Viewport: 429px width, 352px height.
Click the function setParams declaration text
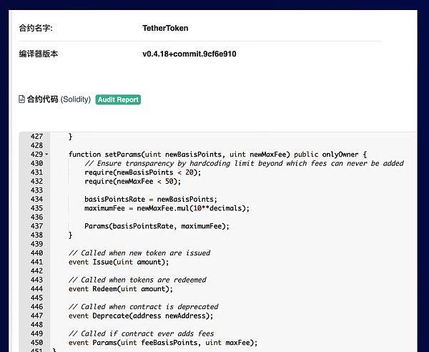(x=217, y=155)
